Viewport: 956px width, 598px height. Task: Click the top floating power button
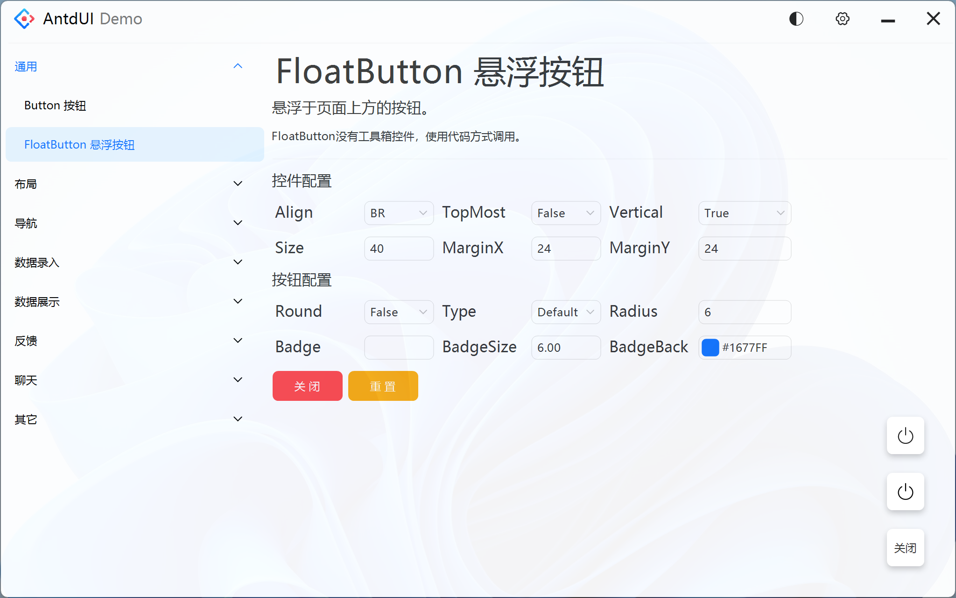point(905,436)
